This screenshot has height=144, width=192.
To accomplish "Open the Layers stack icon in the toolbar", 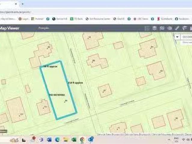I will (x=155, y=28).
